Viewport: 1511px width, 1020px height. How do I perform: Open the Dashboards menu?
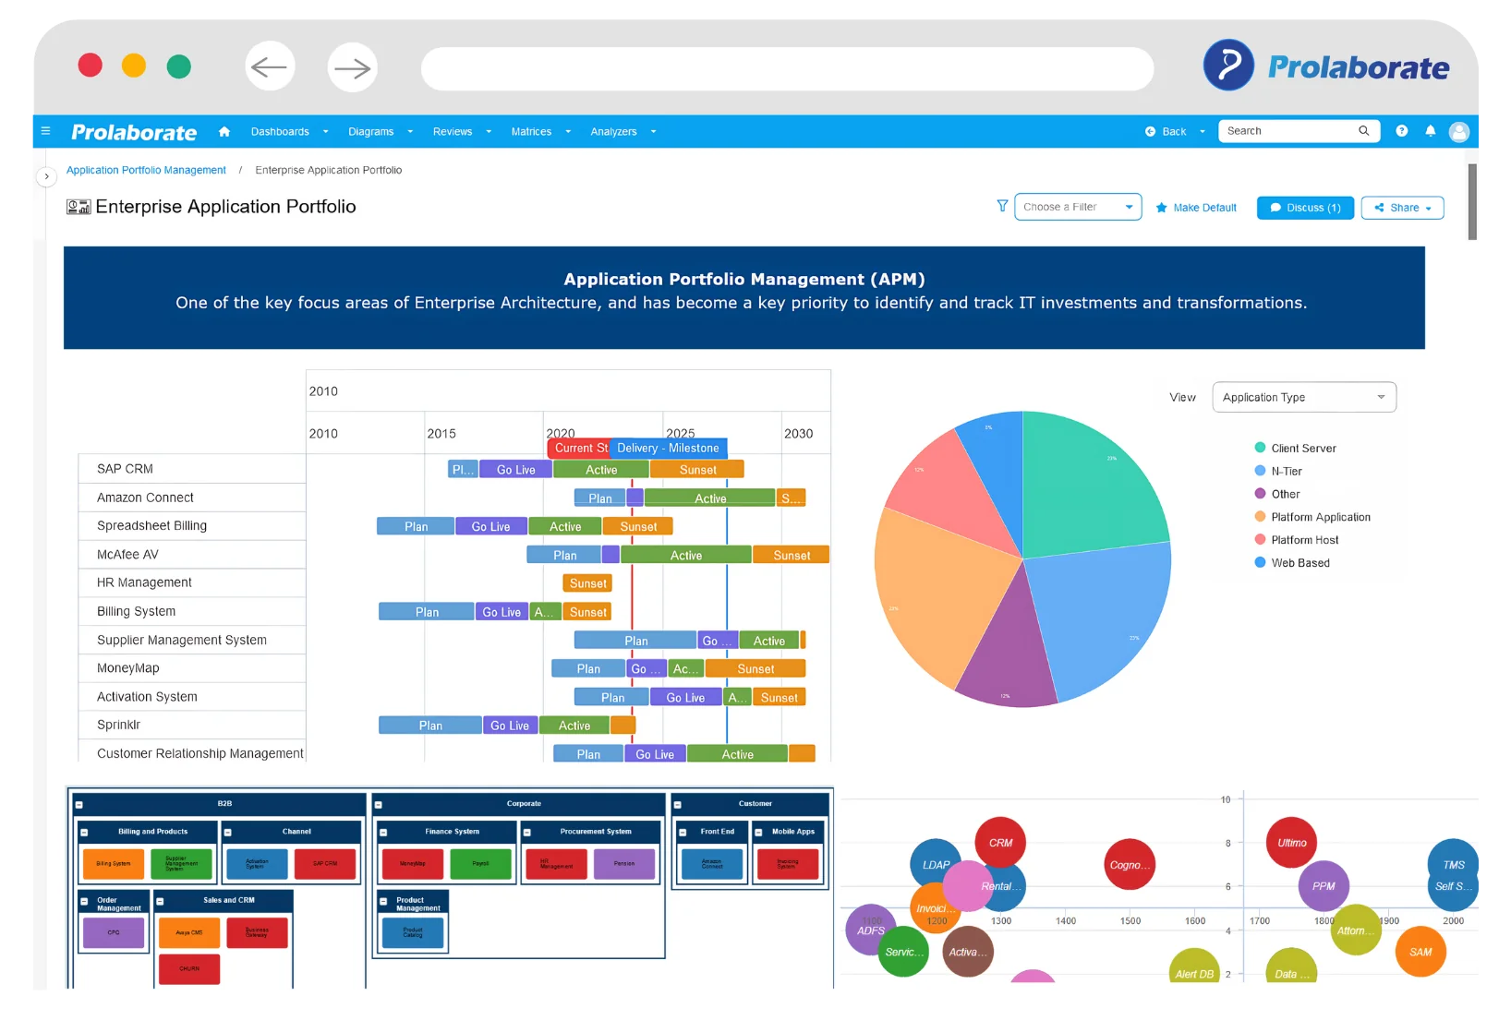(289, 132)
